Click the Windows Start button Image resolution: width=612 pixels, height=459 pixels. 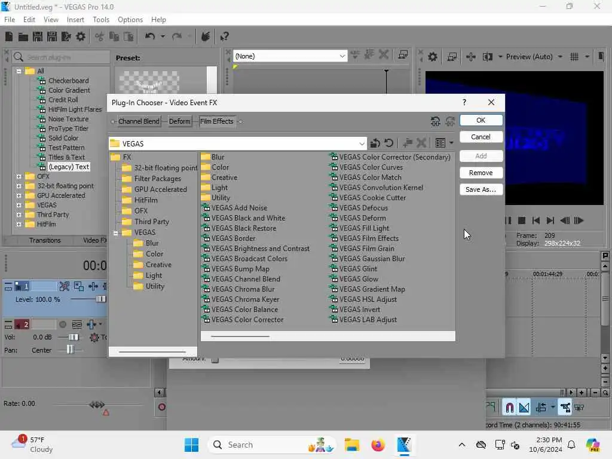[x=191, y=445]
